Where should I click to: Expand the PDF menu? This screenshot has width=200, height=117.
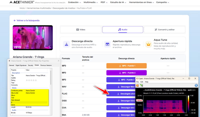tap(104, 2)
